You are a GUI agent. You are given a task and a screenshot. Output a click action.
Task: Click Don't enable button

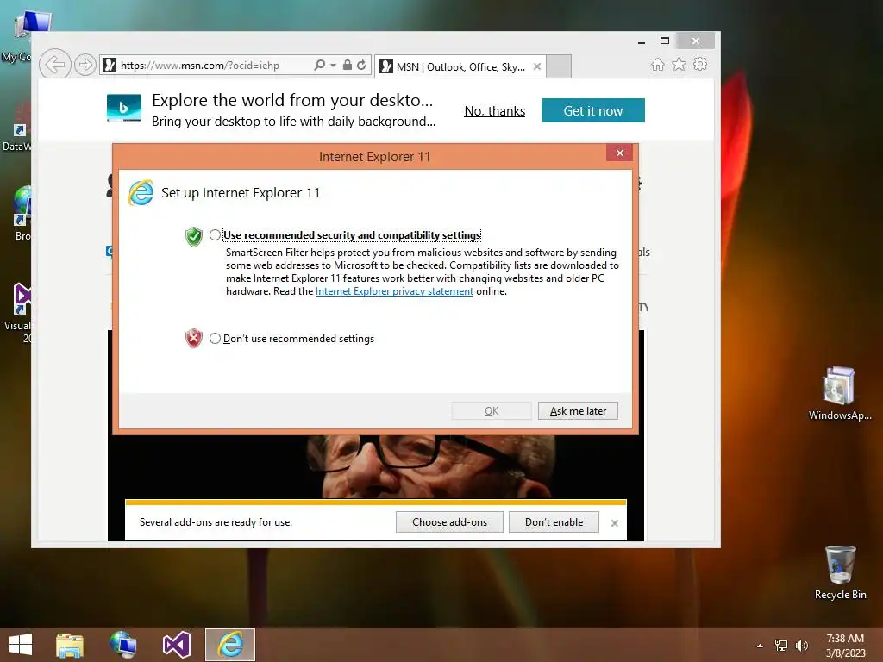[x=554, y=521]
